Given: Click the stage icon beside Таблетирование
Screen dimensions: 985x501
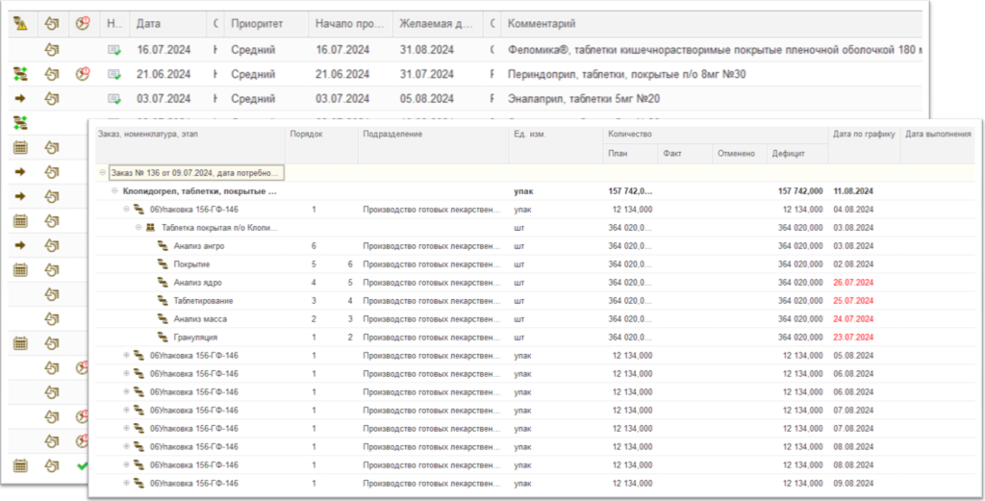Looking at the screenshot, I should (163, 301).
